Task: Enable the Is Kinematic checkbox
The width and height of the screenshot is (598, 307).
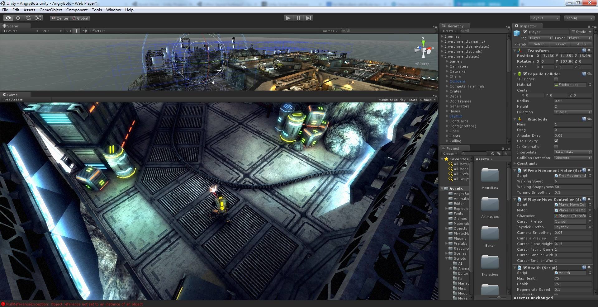Action: coord(556,147)
